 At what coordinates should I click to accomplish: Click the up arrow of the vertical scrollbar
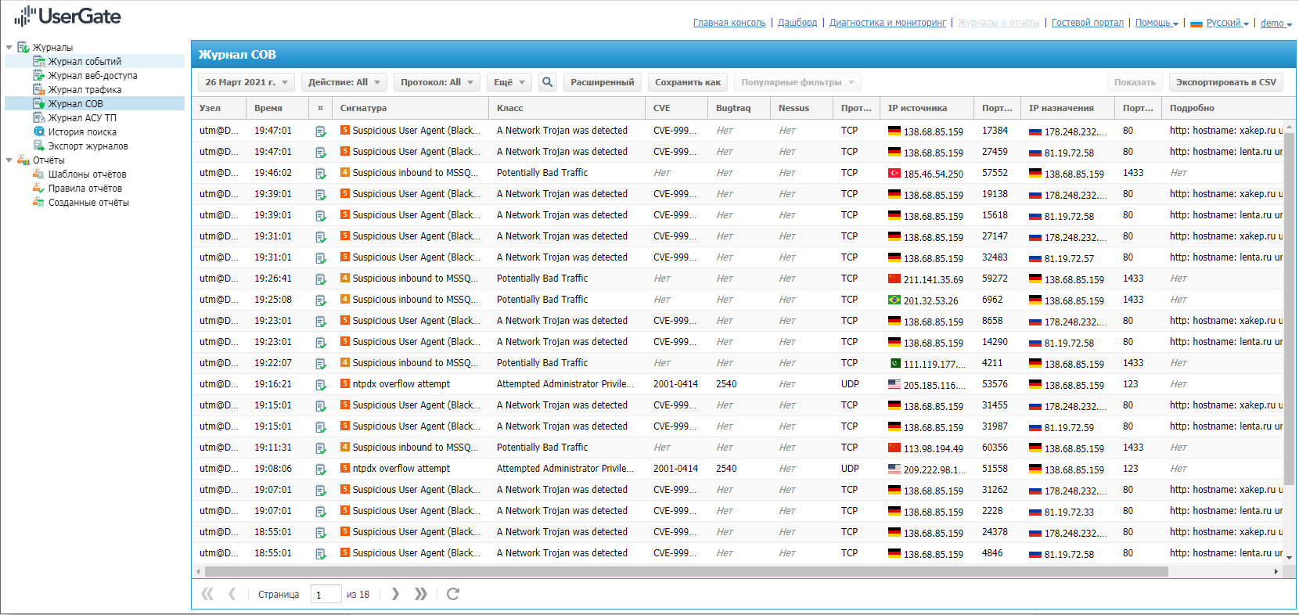coord(1290,128)
